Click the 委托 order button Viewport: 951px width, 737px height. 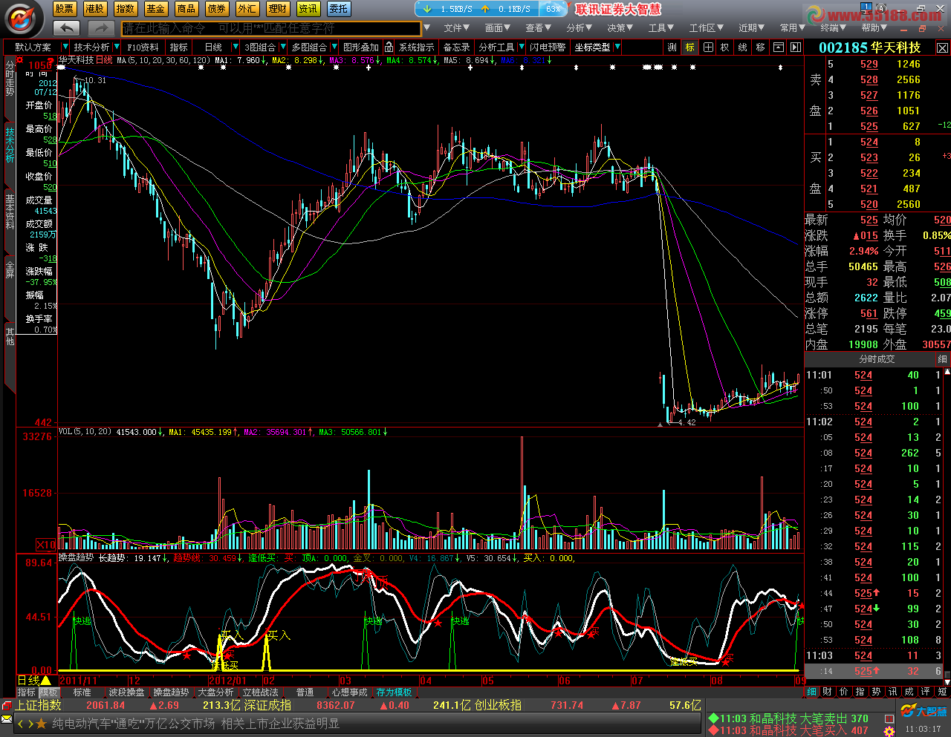pos(339,9)
